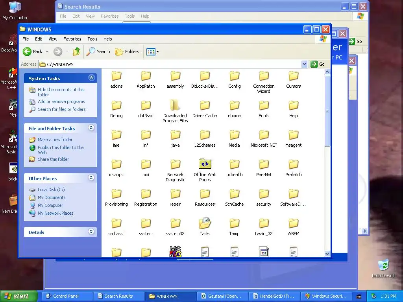The width and height of the screenshot is (403, 302).
Task: Select the Prefetch folder
Action: [x=294, y=168]
